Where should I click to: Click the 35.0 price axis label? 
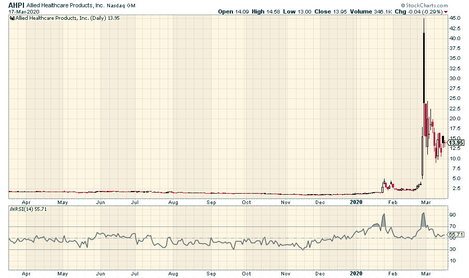coord(455,58)
